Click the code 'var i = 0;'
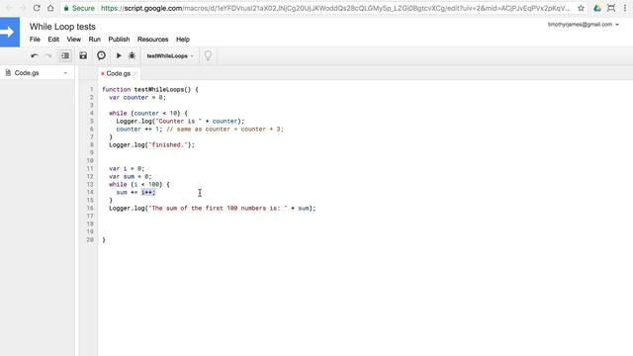Viewport: 633px width, 356px height. click(127, 169)
